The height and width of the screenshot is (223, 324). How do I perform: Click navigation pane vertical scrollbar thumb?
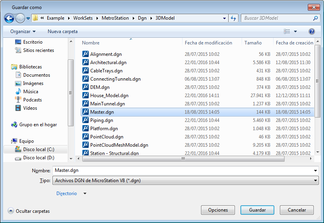[x=71, y=93]
